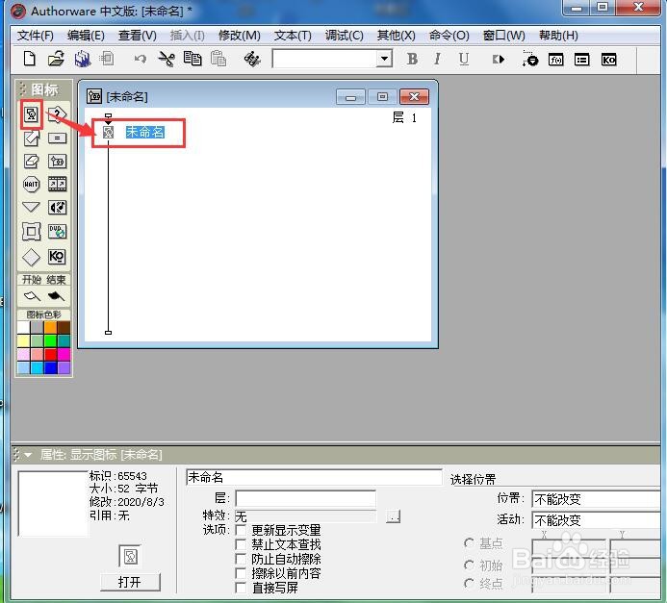
Task: Open the text style dropdown in toolbar
Action: [384, 59]
